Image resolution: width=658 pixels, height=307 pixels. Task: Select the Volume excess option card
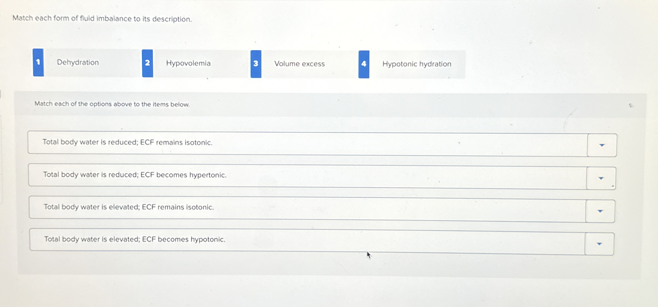coord(303,64)
